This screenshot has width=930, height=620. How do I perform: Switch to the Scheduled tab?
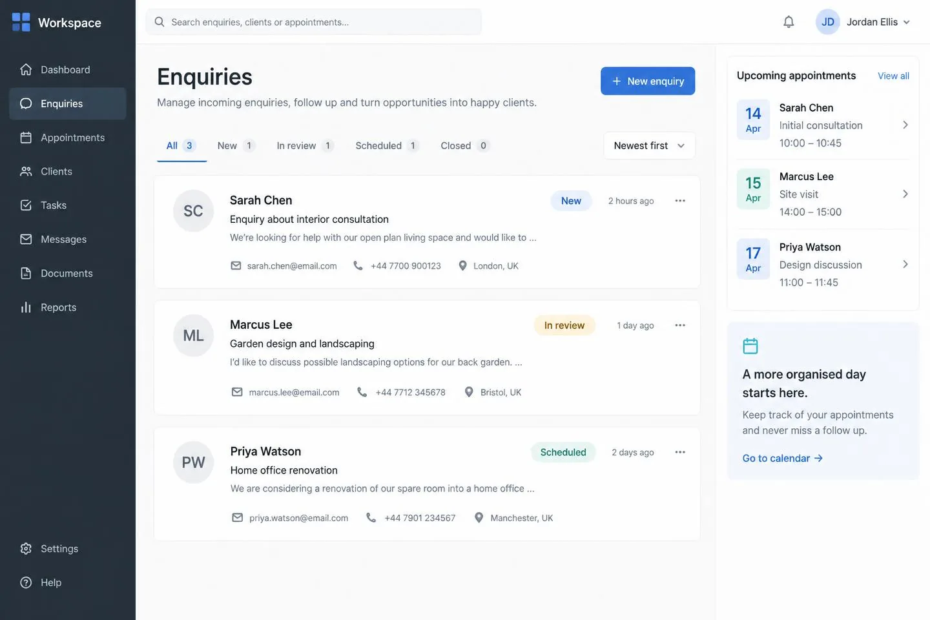click(x=387, y=146)
